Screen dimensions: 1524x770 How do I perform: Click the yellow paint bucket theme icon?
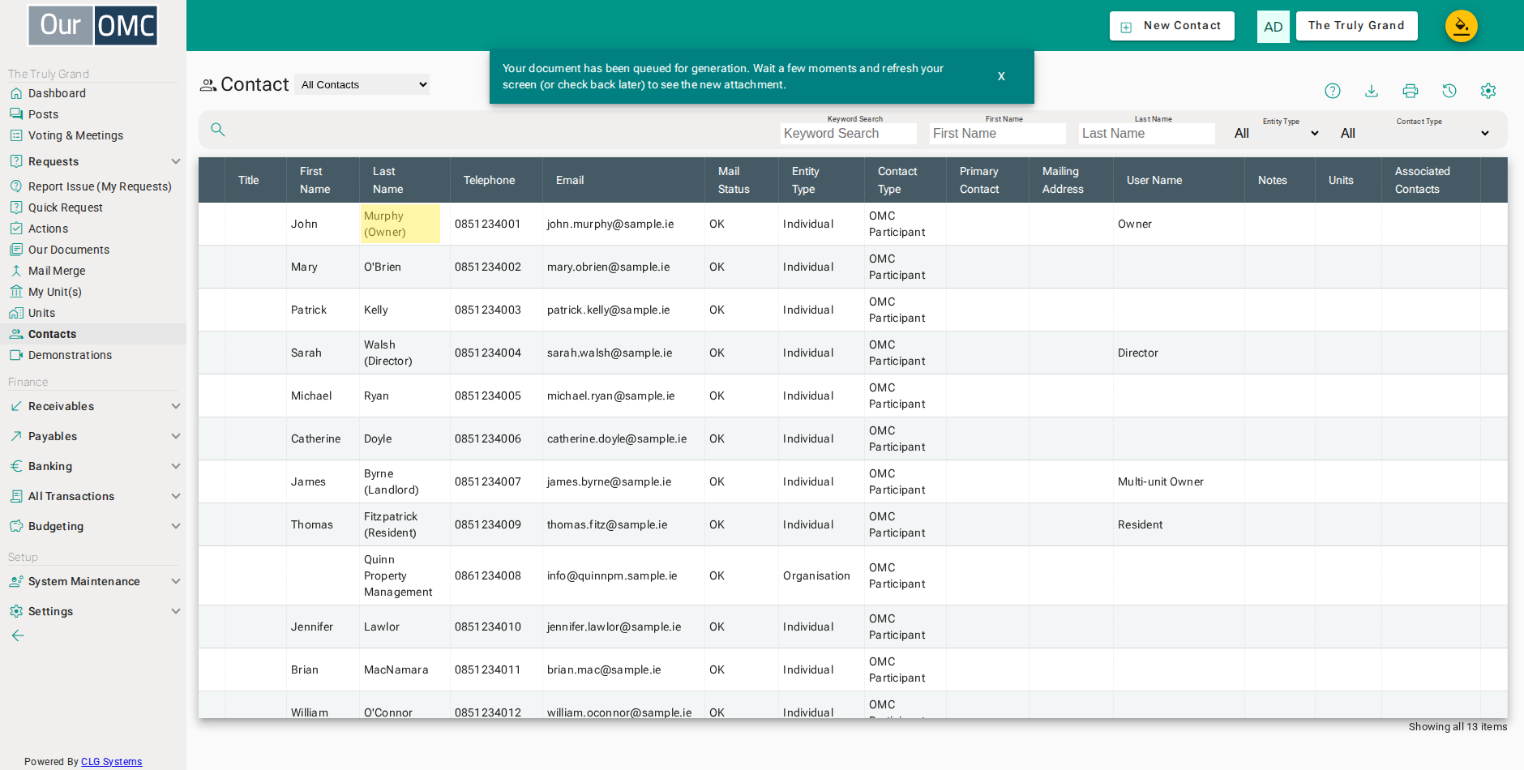coord(1462,26)
